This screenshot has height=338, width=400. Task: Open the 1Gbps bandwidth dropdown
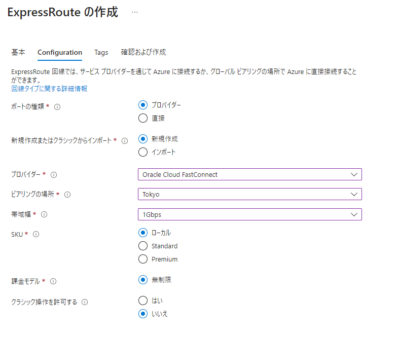250,214
